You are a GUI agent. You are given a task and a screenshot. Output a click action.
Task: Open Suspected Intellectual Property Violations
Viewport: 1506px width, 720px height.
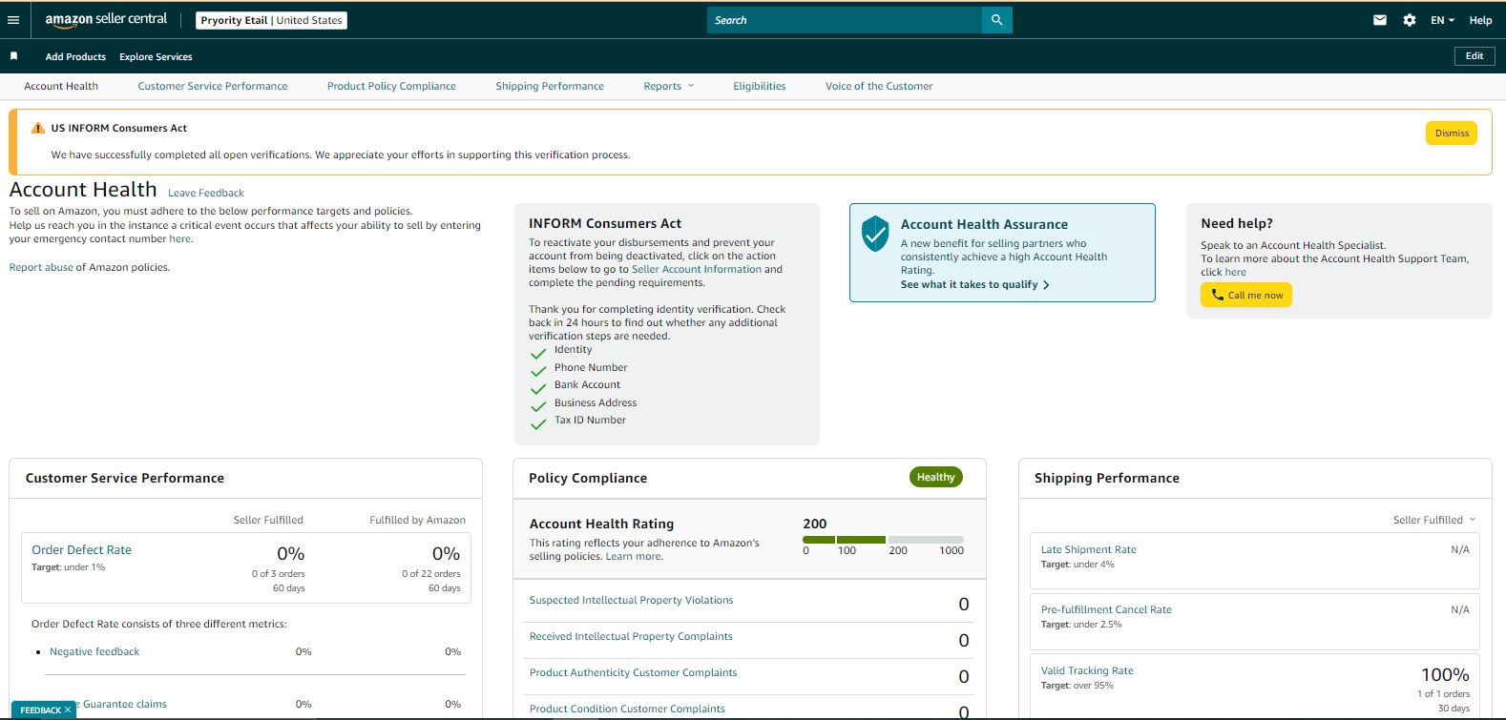click(632, 600)
